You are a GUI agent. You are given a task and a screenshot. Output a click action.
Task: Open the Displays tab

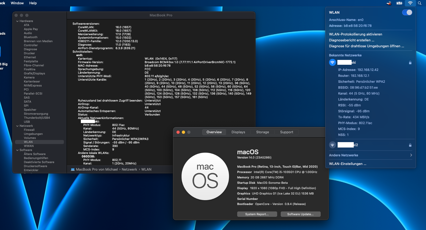[238, 132]
